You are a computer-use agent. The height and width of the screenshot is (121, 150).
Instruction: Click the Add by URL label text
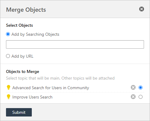click(22, 56)
